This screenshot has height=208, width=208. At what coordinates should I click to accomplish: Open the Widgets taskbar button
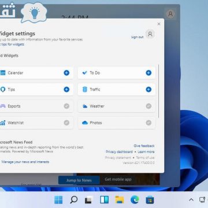(x=105, y=200)
